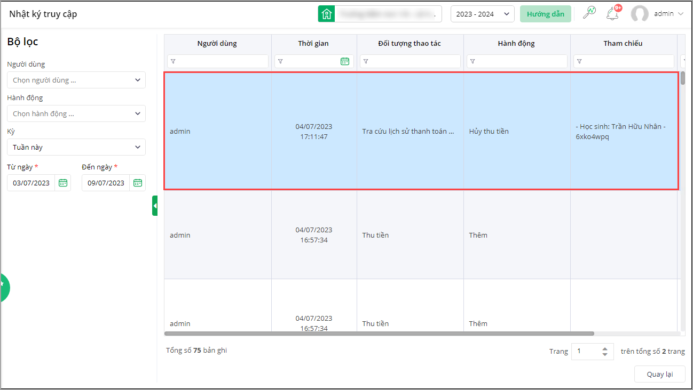Click filter icon in Tham chiếu column
This screenshot has height=390, width=693.
pos(579,61)
